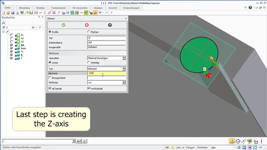
Task: Click the warning triangle in the status bar
Action: tap(173, 147)
